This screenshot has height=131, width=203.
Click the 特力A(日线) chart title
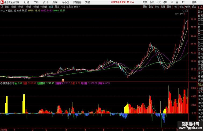(x=7, y=11)
